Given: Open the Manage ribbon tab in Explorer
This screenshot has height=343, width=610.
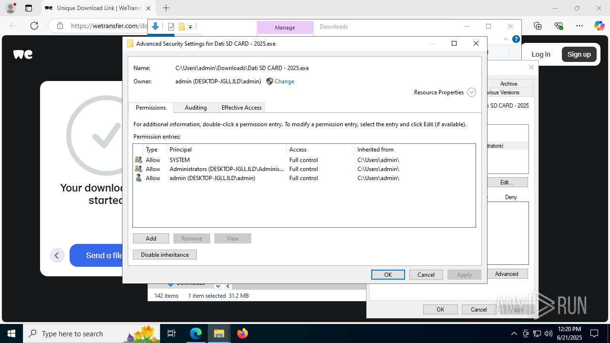Looking at the screenshot, I should pos(285,28).
